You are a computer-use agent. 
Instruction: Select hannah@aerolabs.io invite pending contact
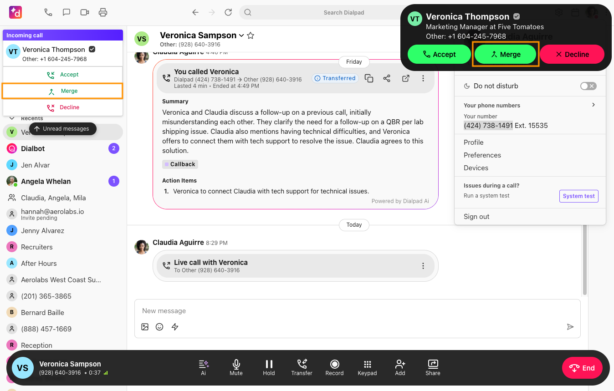[x=63, y=214]
